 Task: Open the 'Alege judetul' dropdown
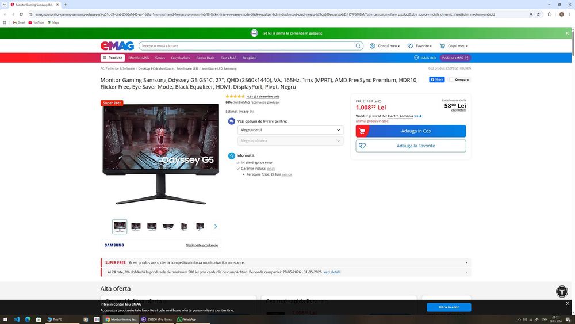pyautogui.click(x=290, y=130)
